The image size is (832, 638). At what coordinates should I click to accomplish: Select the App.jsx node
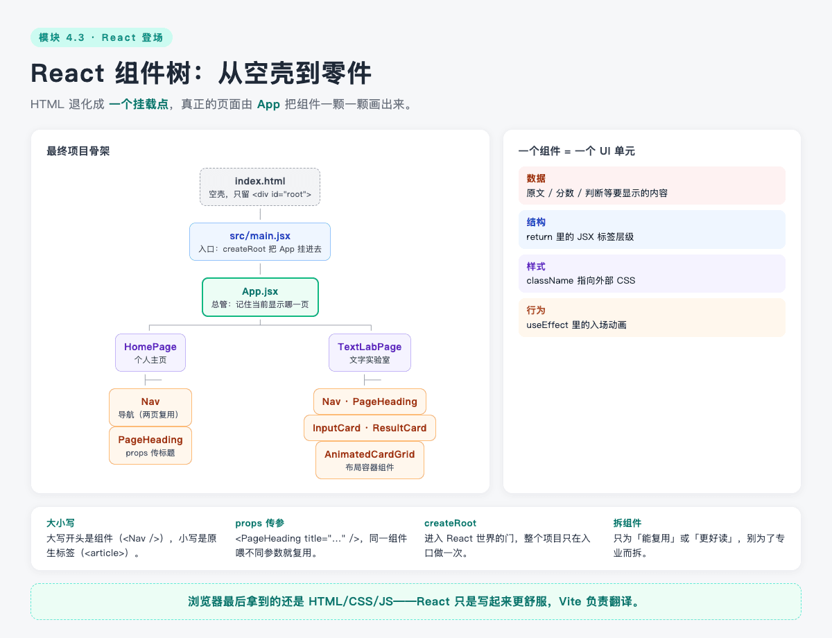(x=260, y=297)
